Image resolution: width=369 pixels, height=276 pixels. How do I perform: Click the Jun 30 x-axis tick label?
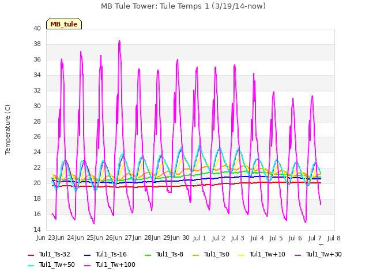click(180, 238)
